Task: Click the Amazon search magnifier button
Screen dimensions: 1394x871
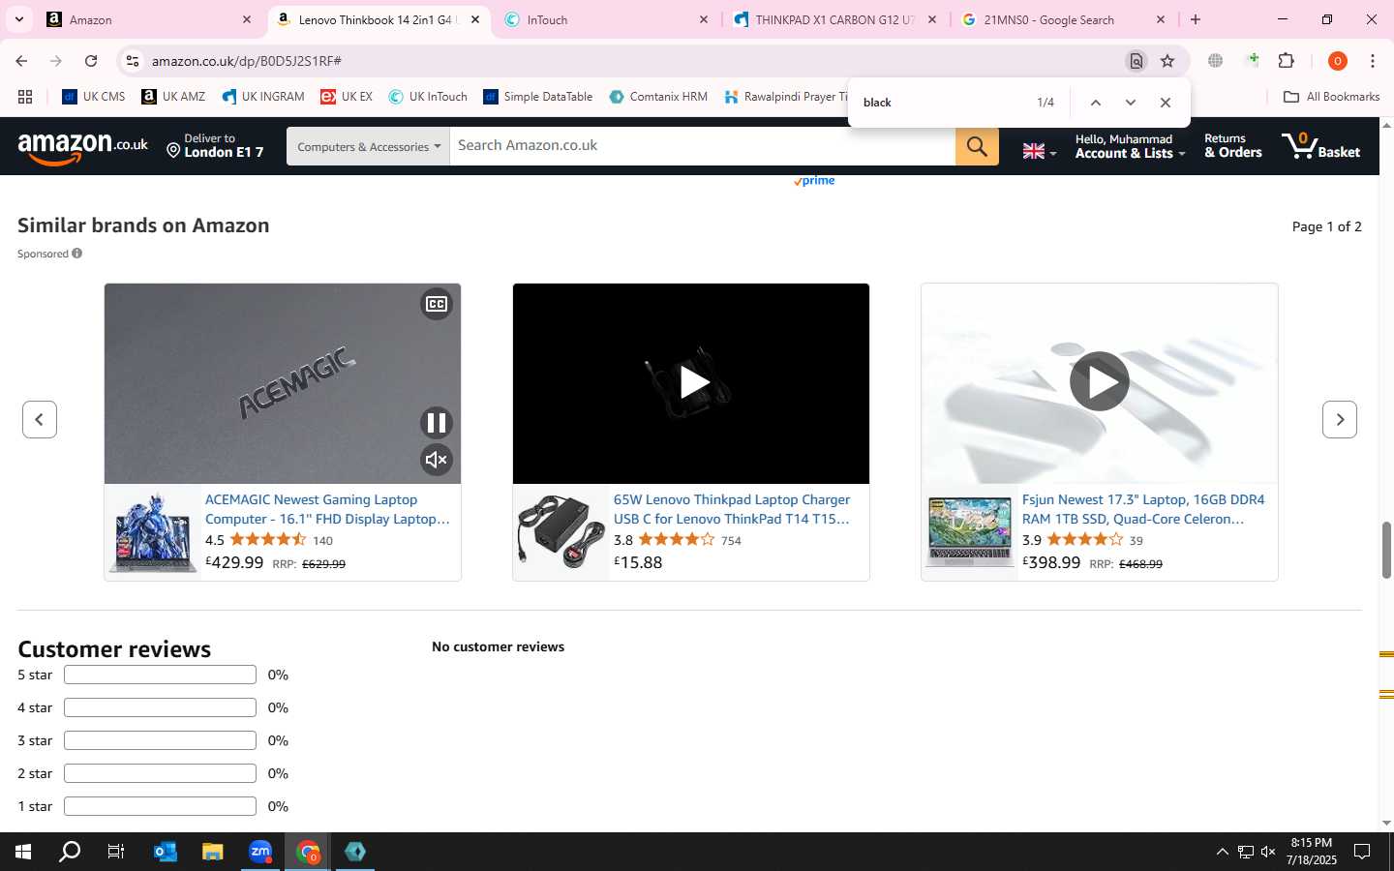Action: click(977, 146)
